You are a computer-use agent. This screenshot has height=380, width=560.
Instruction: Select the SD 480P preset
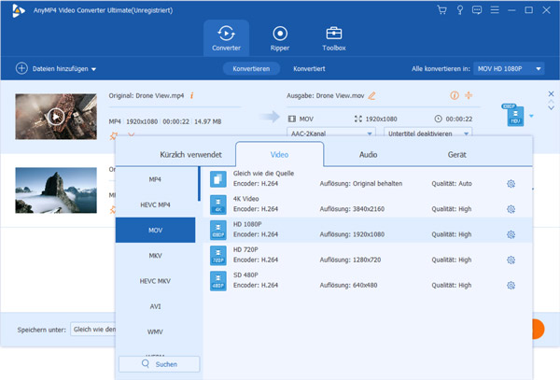pyautogui.click(x=368, y=280)
